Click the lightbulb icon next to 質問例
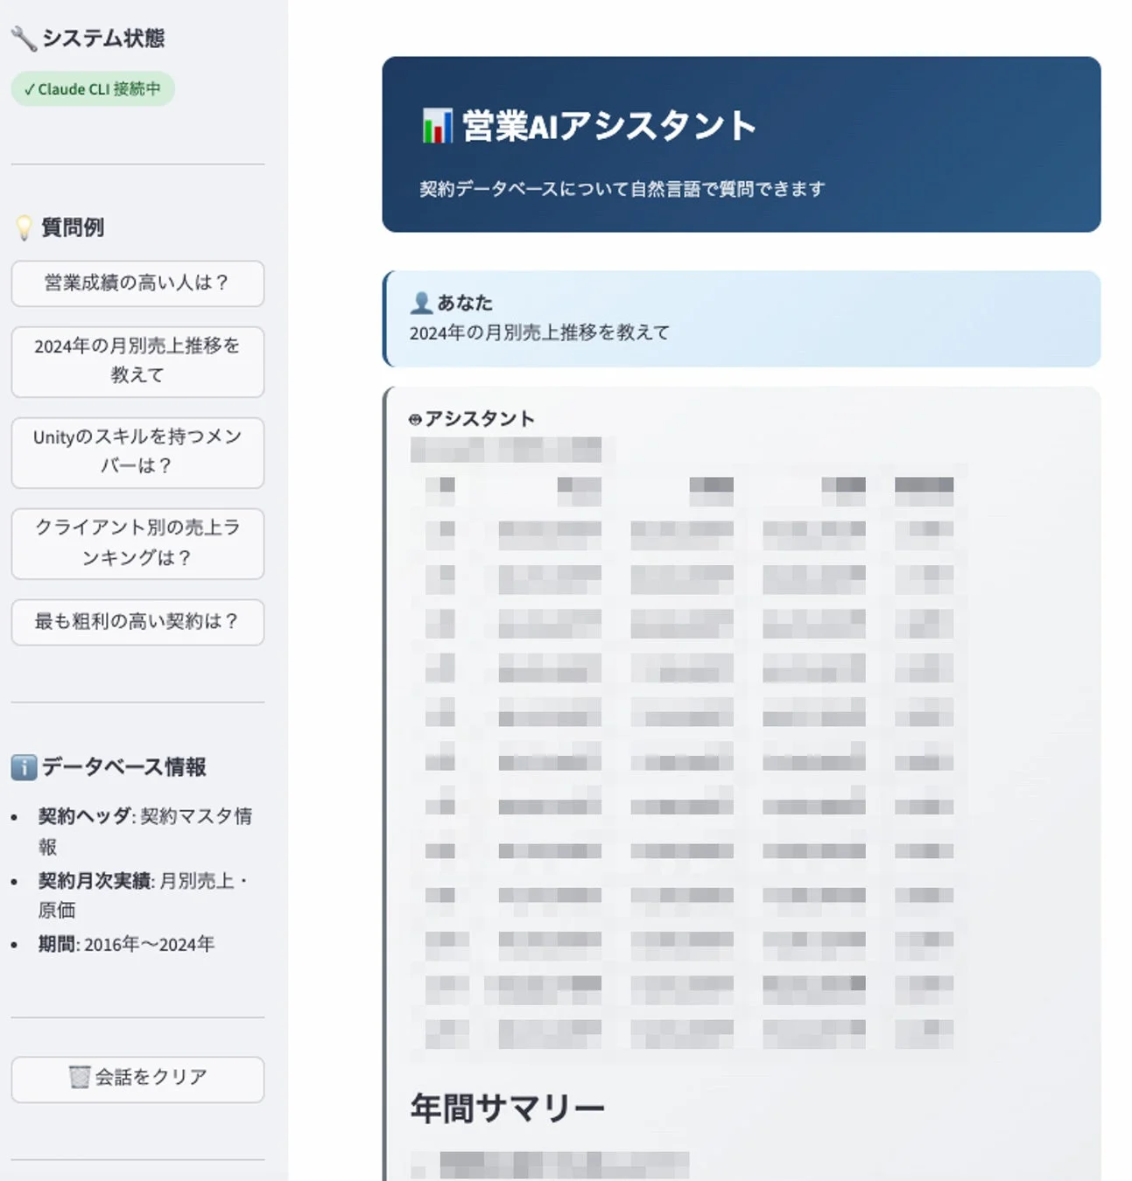 point(25,226)
